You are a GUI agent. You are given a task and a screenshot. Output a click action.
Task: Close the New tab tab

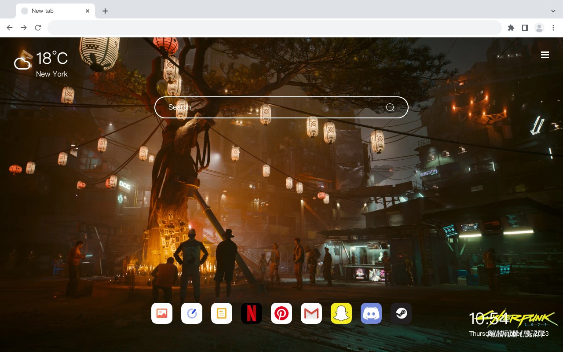click(x=88, y=11)
